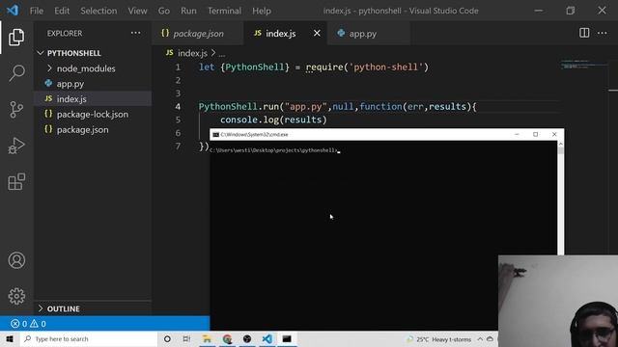Open Explorer's more actions ellipsis
This screenshot has height=347, width=618.
135,33
